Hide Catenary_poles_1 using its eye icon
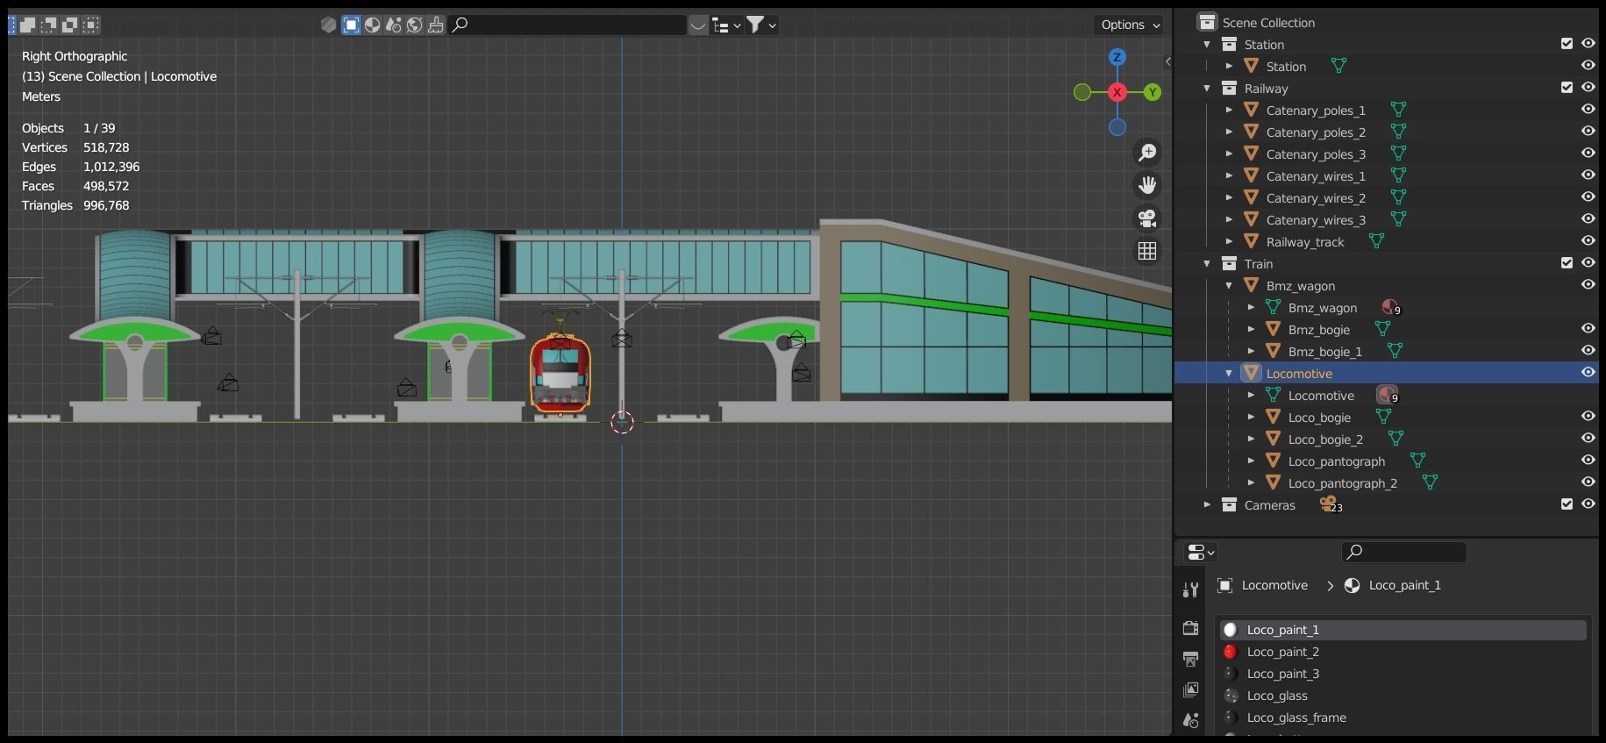The width and height of the screenshot is (1606, 743). click(1588, 110)
